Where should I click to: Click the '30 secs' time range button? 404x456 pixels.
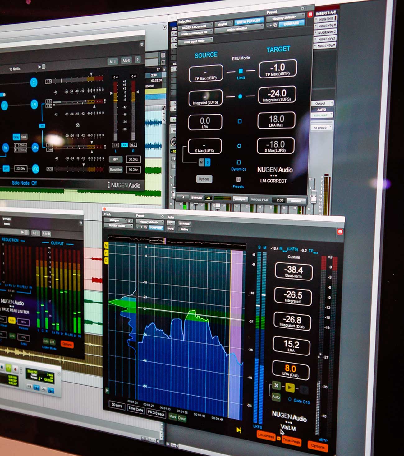(117, 406)
